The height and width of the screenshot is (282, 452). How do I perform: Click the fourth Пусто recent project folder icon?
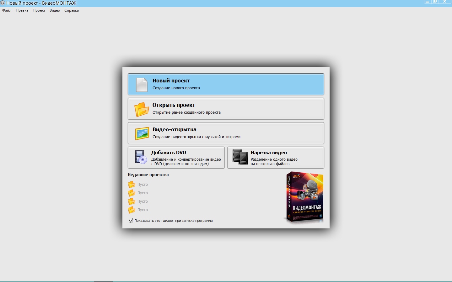[x=132, y=210]
